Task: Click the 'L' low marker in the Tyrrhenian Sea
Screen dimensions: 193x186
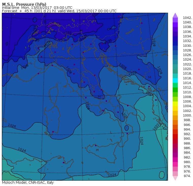Action: 111,132
